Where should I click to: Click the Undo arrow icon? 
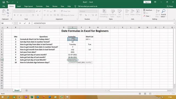[7, 2]
